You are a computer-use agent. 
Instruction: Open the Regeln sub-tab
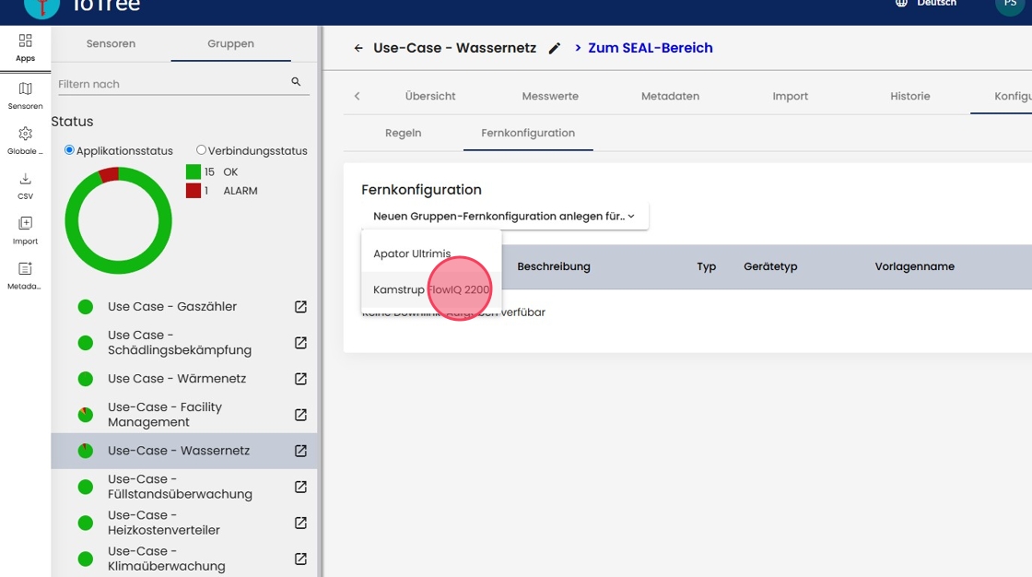tap(403, 133)
